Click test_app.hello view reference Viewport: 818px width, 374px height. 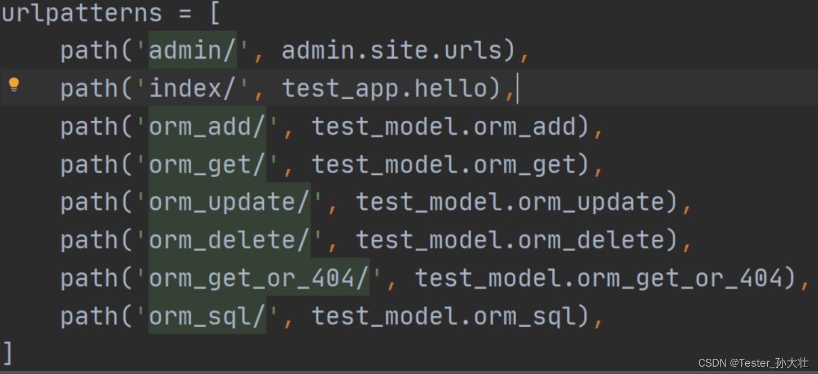pos(385,89)
